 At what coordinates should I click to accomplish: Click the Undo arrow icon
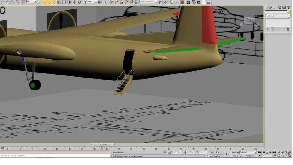[2, 2]
